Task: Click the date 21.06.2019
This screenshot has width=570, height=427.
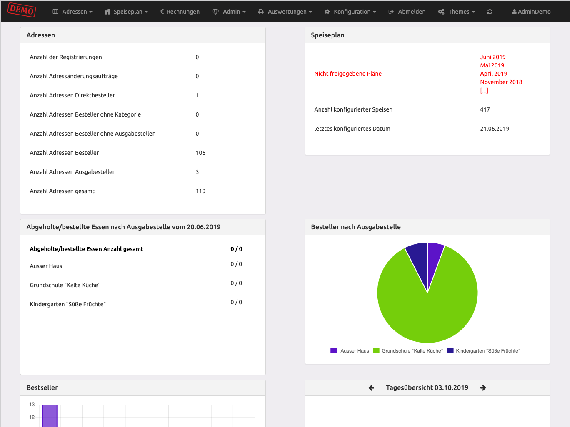Action: pos(495,129)
